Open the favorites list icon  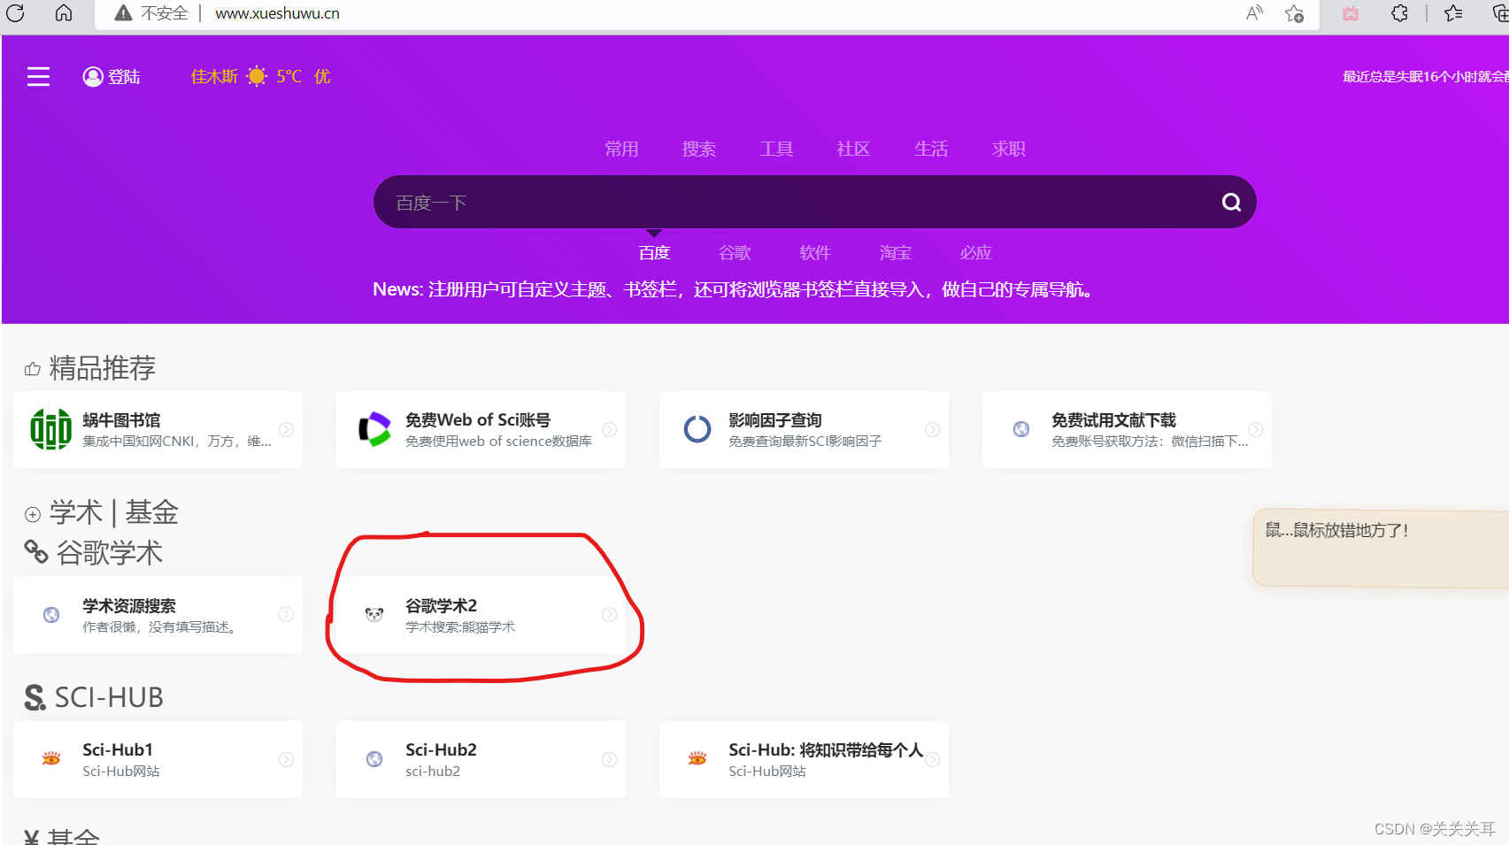pyautogui.click(x=1453, y=13)
